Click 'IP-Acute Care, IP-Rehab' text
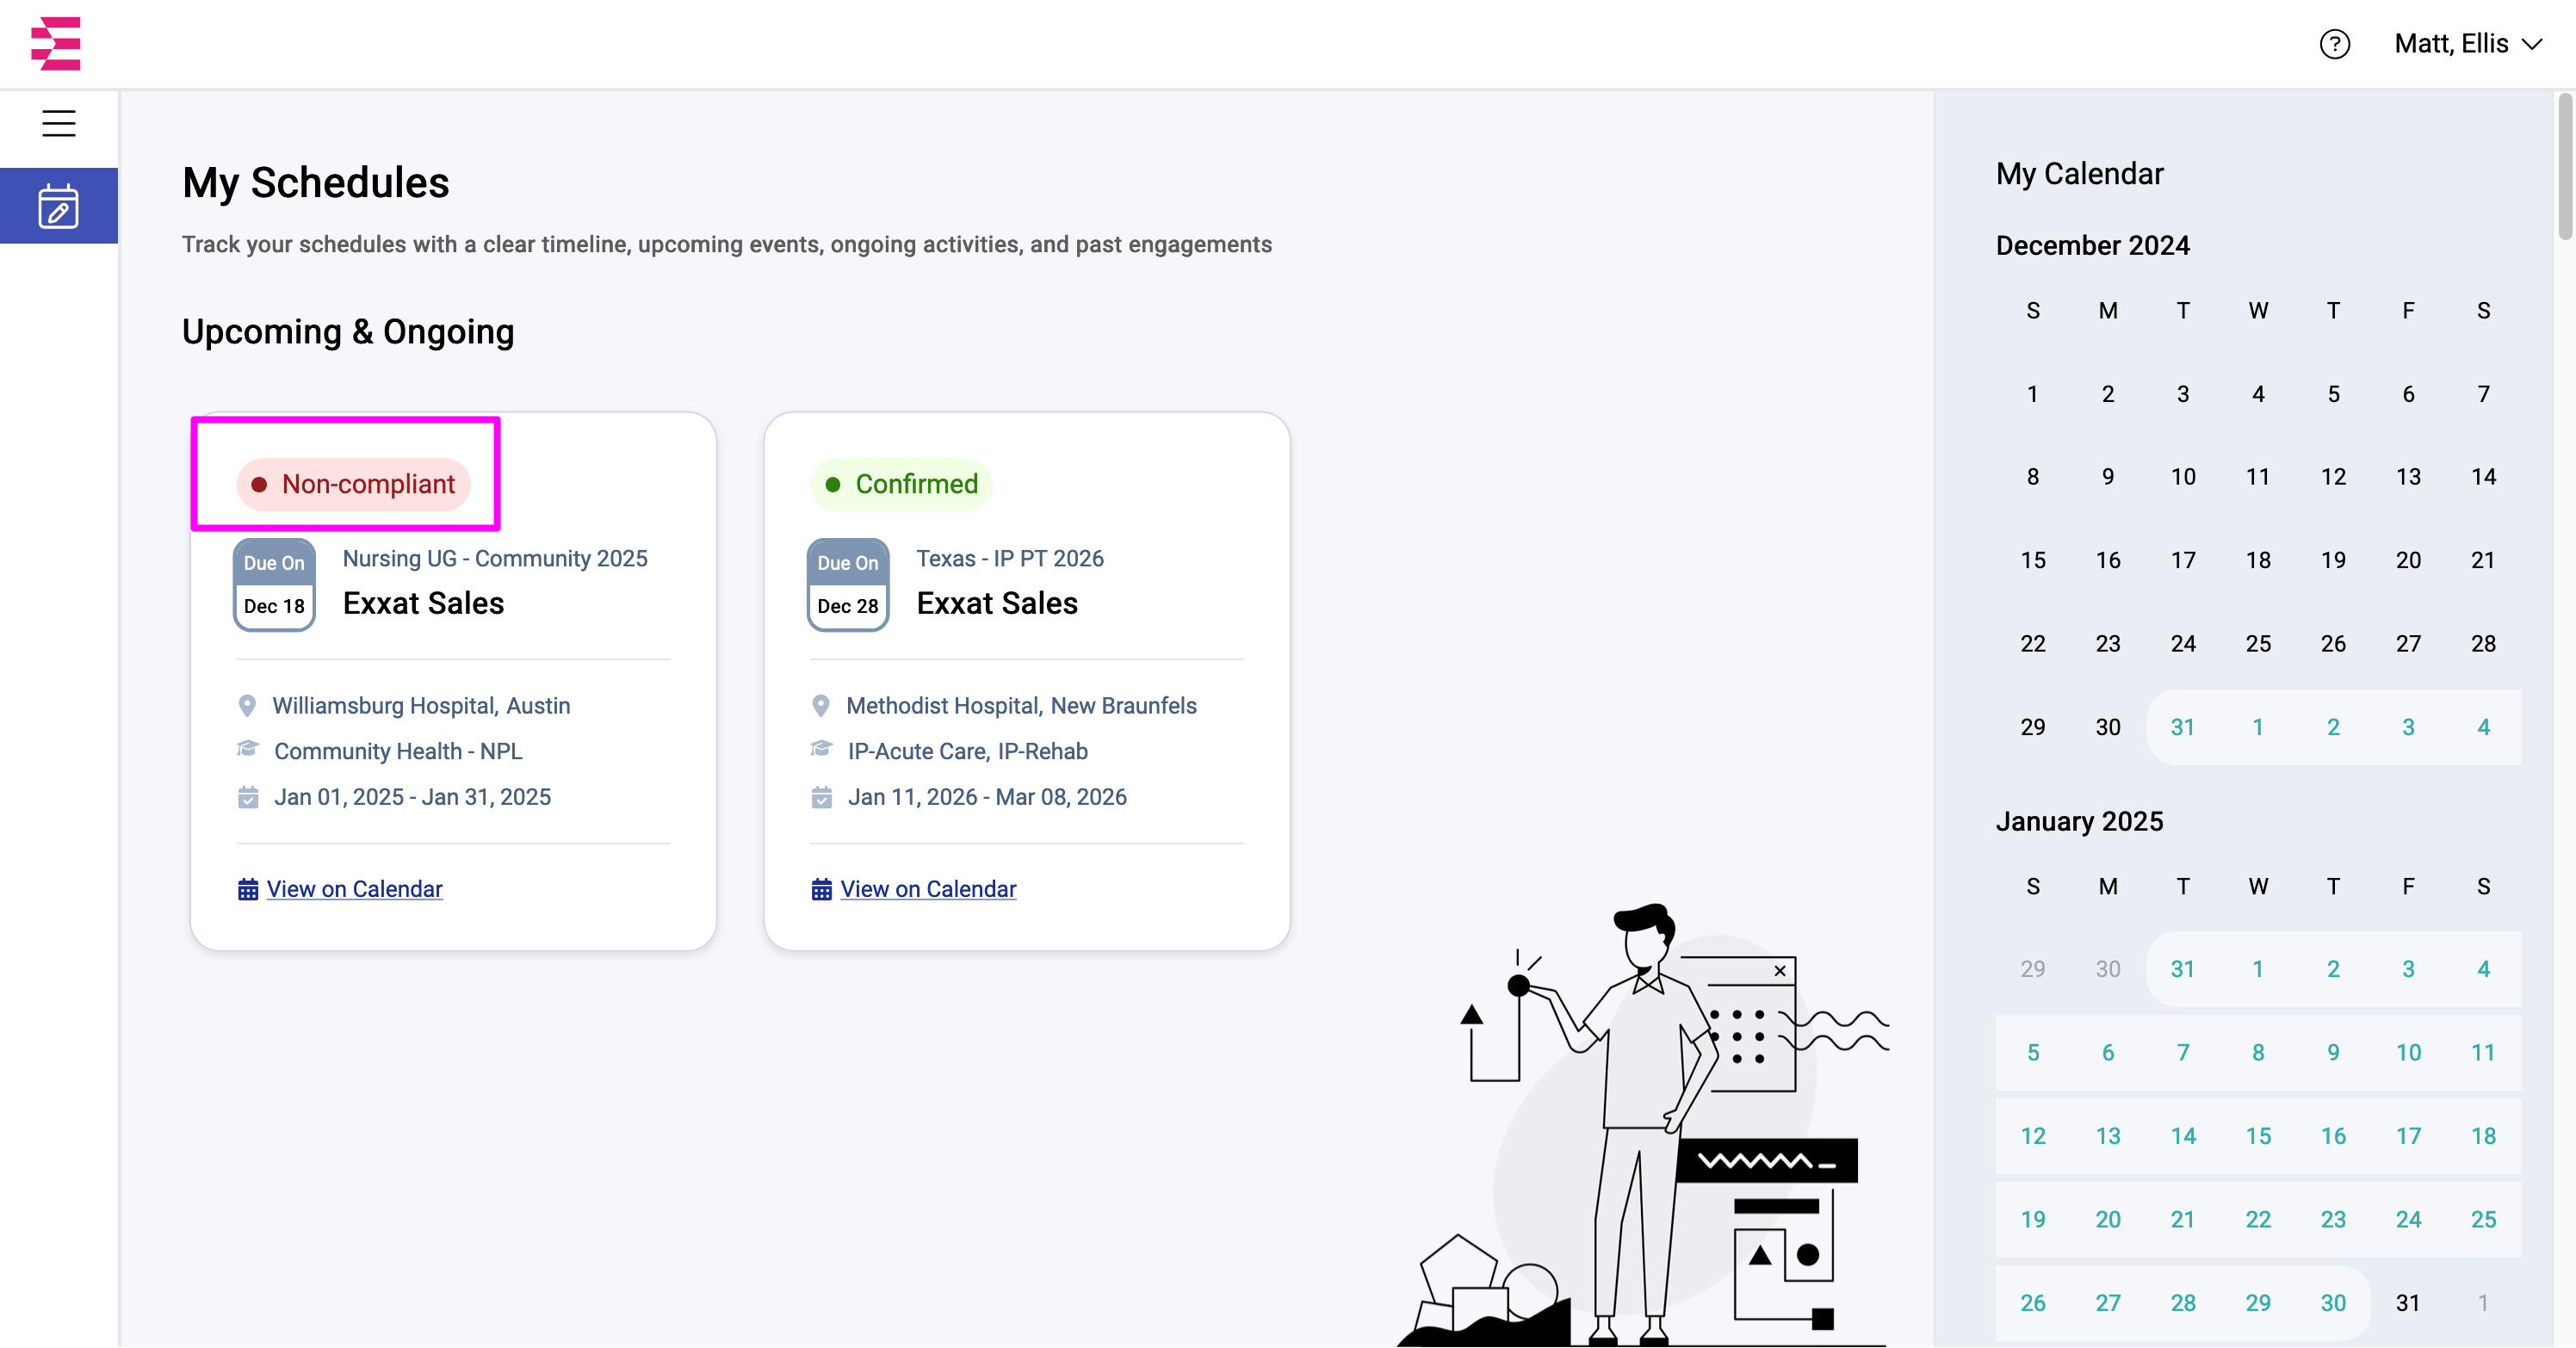 pyautogui.click(x=968, y=751)
